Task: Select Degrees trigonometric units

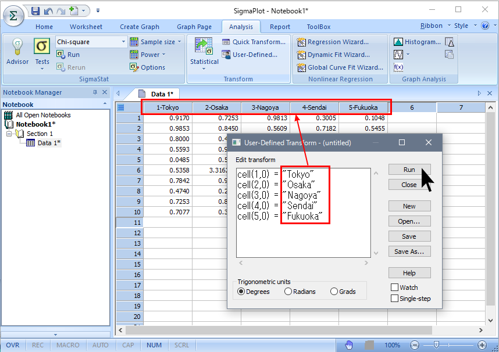Action: pyautogui.click(x=254, y=292)
